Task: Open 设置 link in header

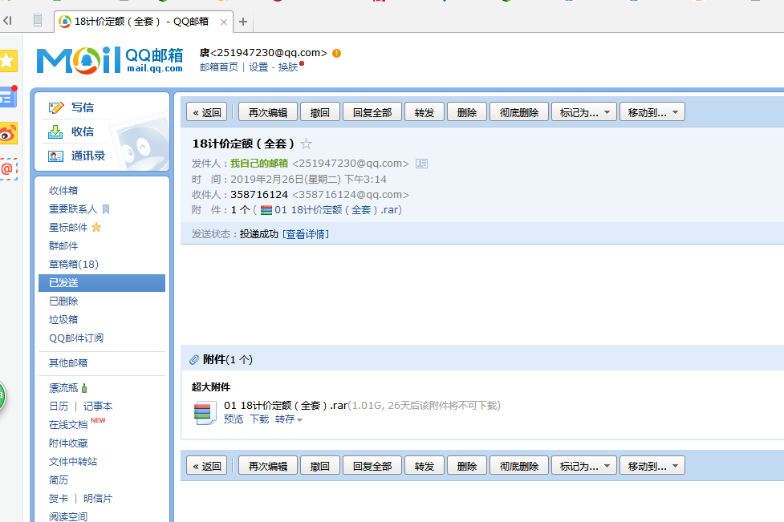Action: [258, 67]
